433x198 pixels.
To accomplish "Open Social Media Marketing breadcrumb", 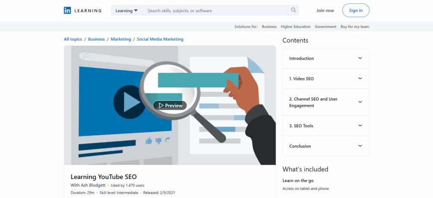I will [x=160, y=39].
